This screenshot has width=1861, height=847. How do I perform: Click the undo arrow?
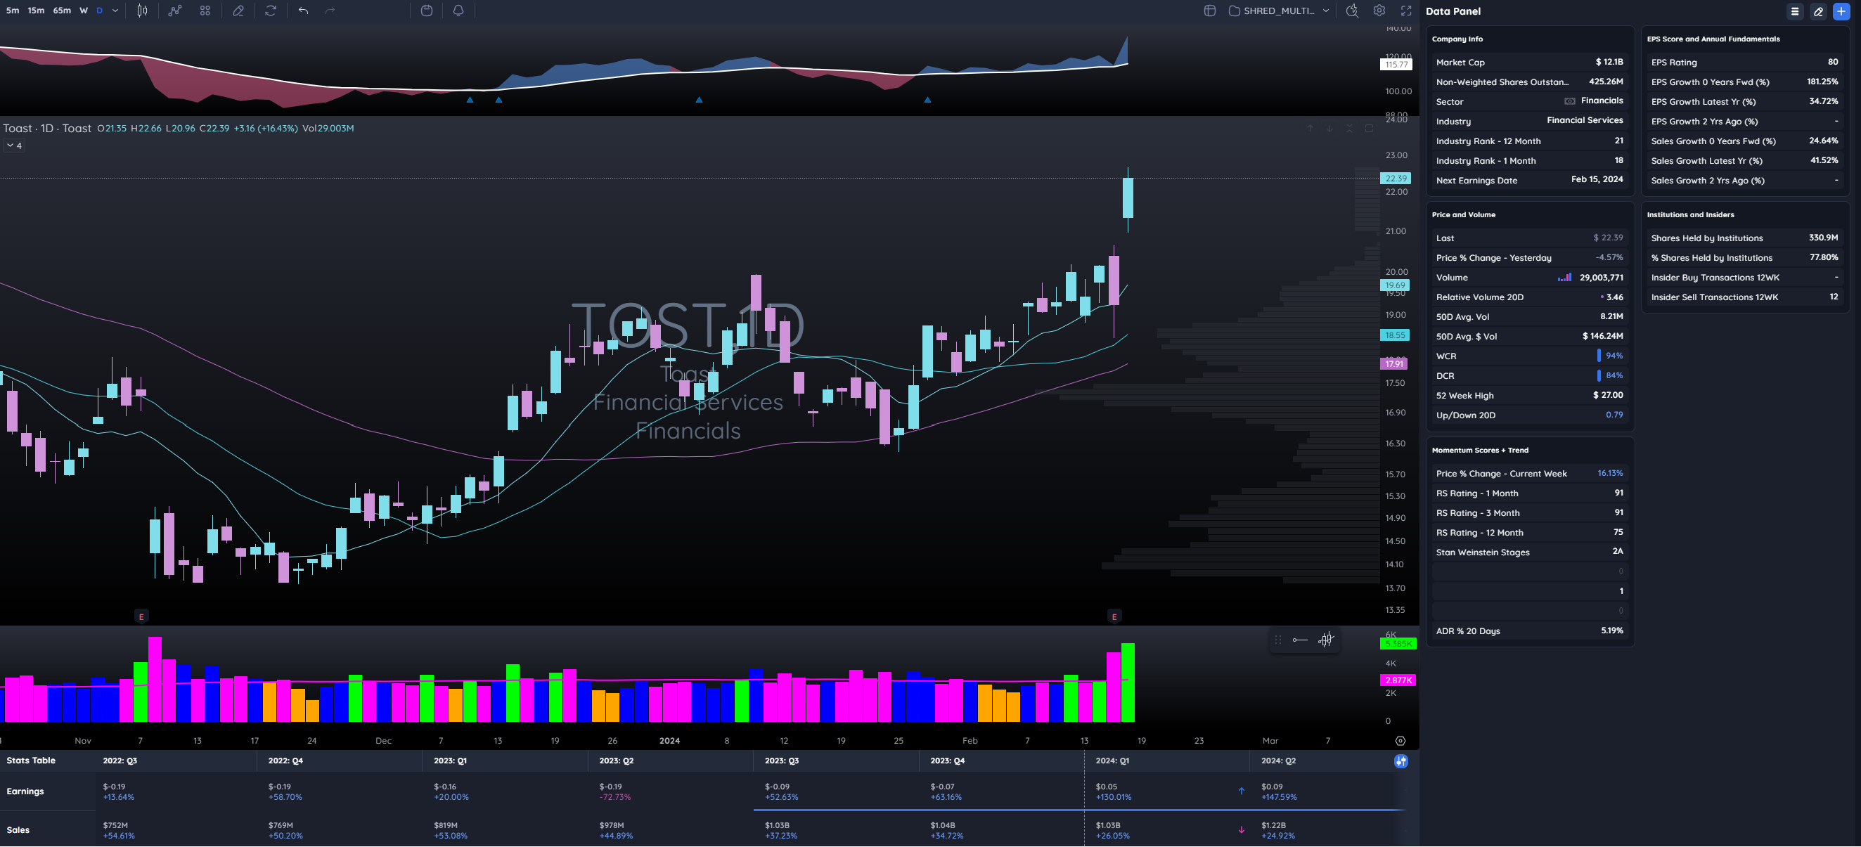click(304, 11)
